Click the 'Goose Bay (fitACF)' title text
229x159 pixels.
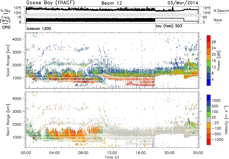click(x=50, y=3)
